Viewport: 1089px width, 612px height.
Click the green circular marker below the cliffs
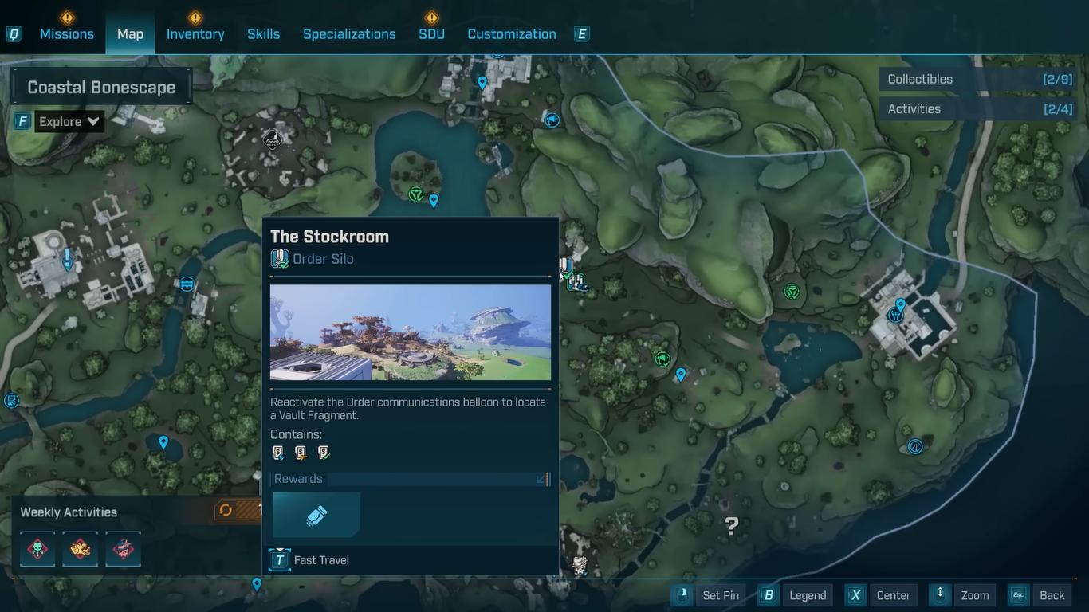[x=792, y=292]
